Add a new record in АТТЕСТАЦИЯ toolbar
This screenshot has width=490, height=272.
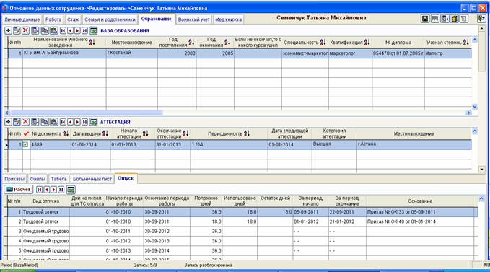pyautogui.click(x=9, y=122)
